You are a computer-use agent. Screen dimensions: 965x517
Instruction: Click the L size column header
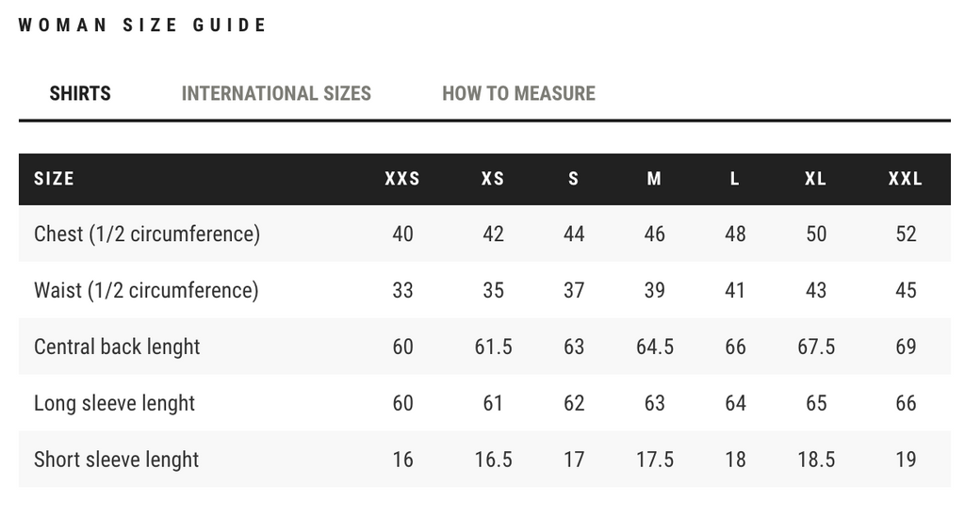point(735,179)
